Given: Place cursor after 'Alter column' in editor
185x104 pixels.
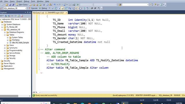Looking at the screenshot, I should (109, 68).
